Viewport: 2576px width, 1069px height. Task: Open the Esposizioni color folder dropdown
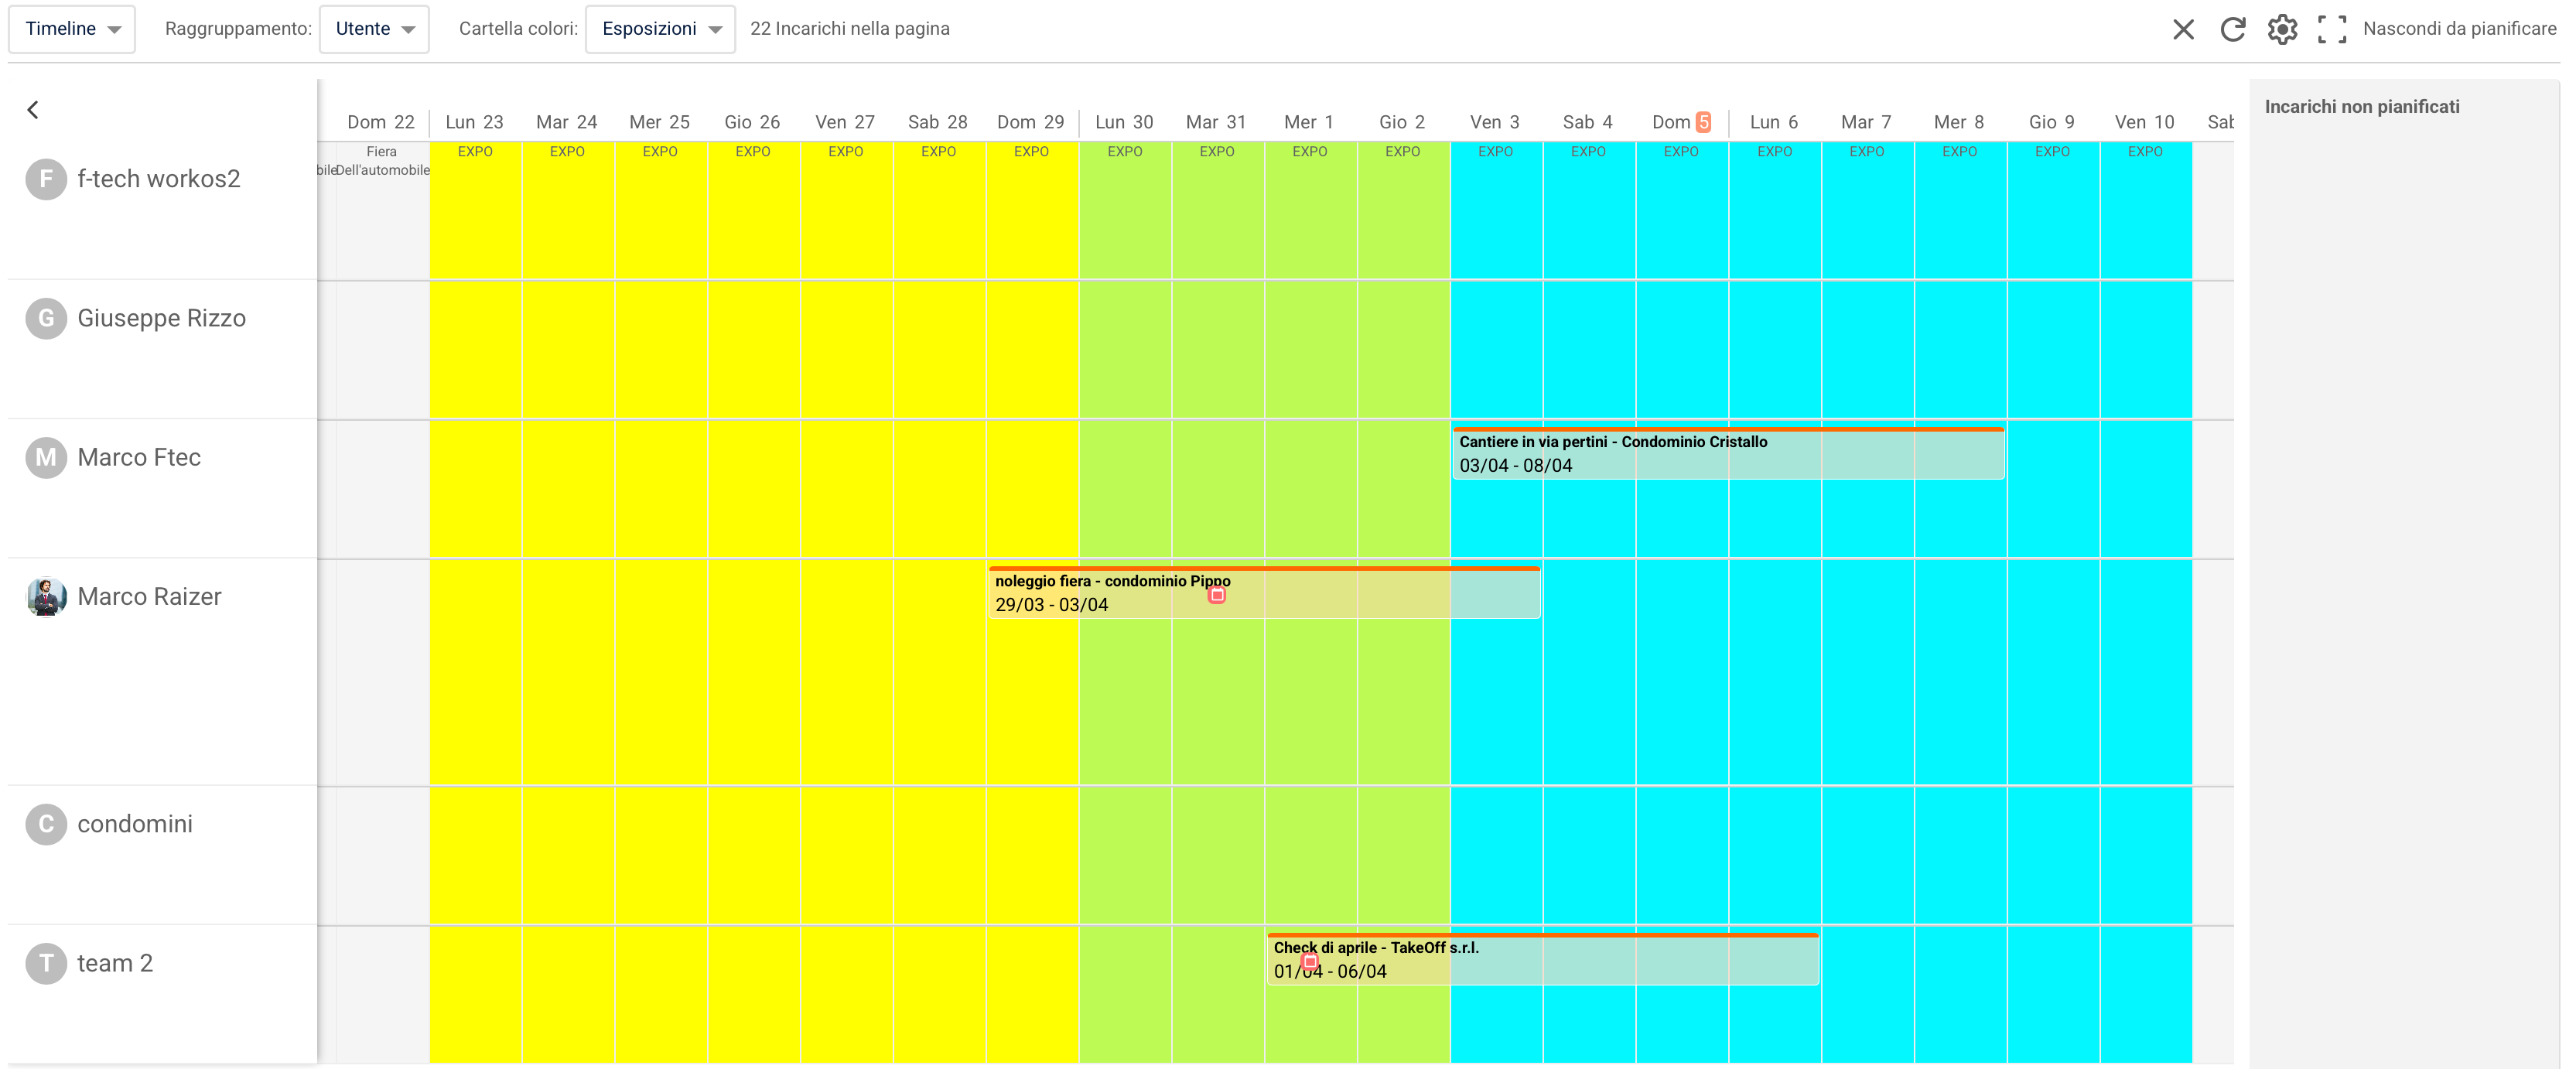(660, 29)
